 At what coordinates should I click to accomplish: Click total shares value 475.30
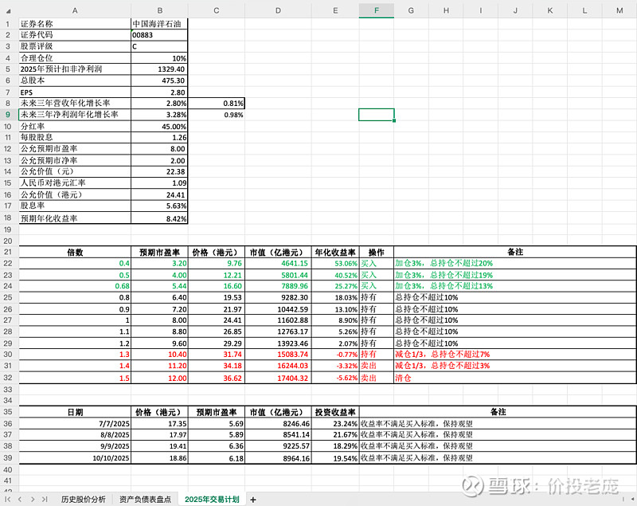(x=160, y=80)
